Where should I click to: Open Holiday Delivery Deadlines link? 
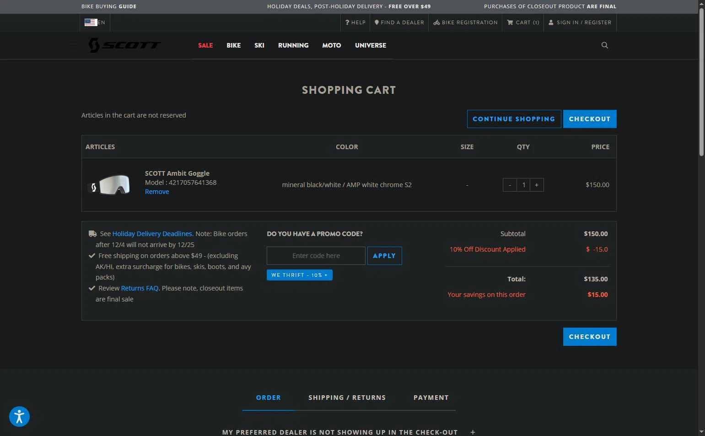point(153,234)
